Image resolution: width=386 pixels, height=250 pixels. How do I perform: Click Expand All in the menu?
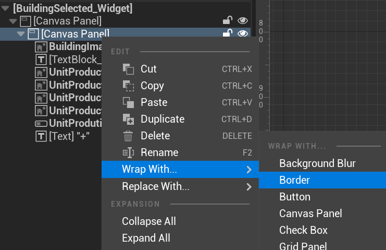(146, 238)
